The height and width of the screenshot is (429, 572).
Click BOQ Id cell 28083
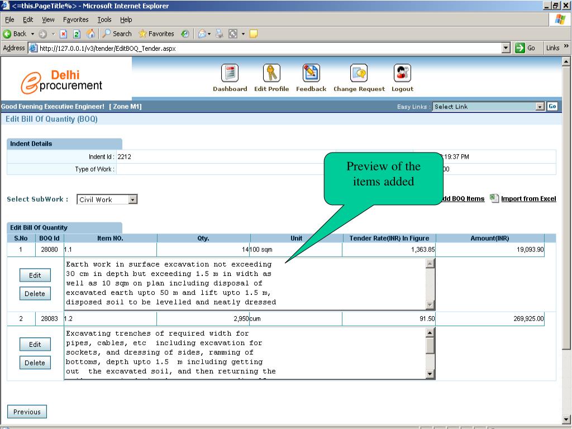[x=49, y=318]
